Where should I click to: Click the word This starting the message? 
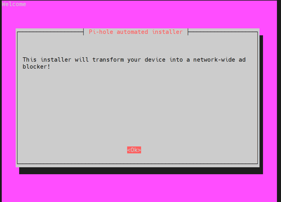click(30, 60)
